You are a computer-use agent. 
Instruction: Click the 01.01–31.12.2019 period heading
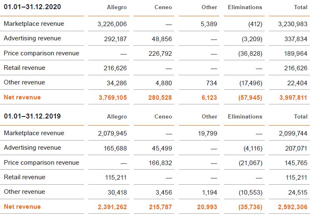32,116
